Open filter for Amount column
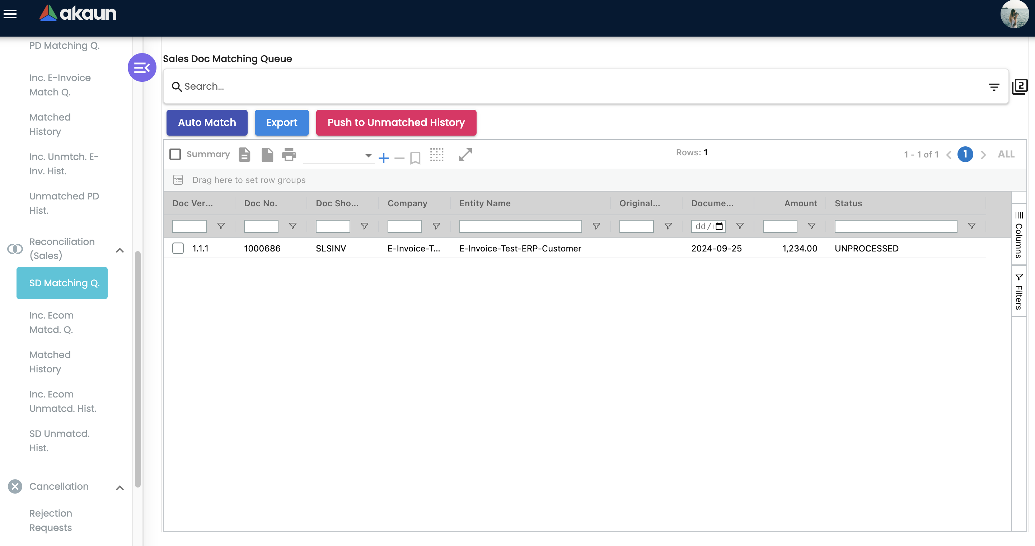Image resolution: width=1035 pixels, height=546 pixels. [812, 226]
